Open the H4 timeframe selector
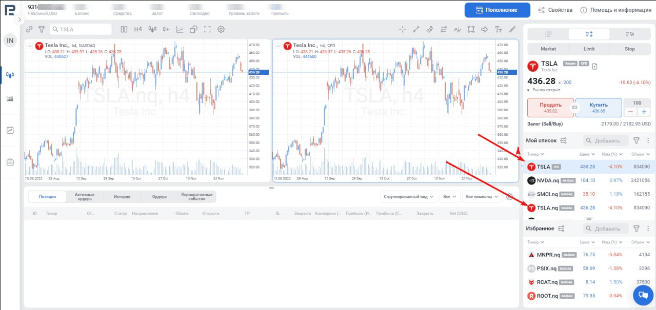Viewport: 656px width, 310px height. (138, 29)
